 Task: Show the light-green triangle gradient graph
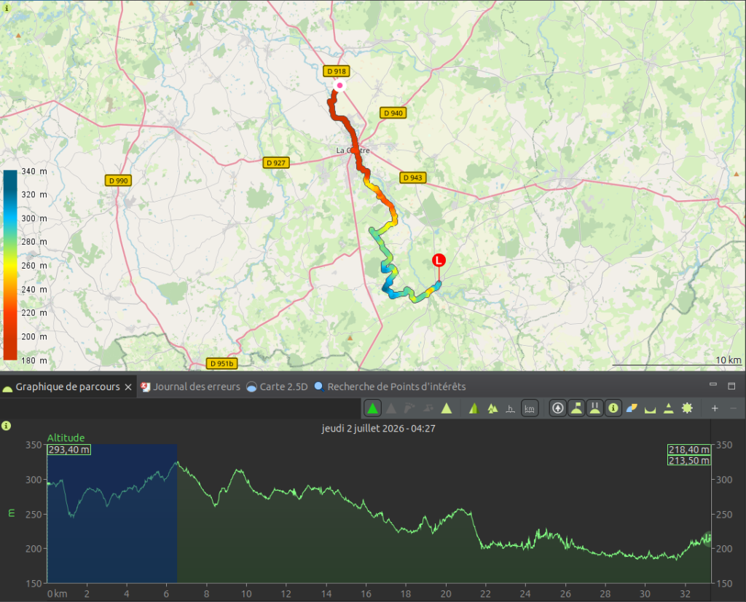(x=447, y=408)
